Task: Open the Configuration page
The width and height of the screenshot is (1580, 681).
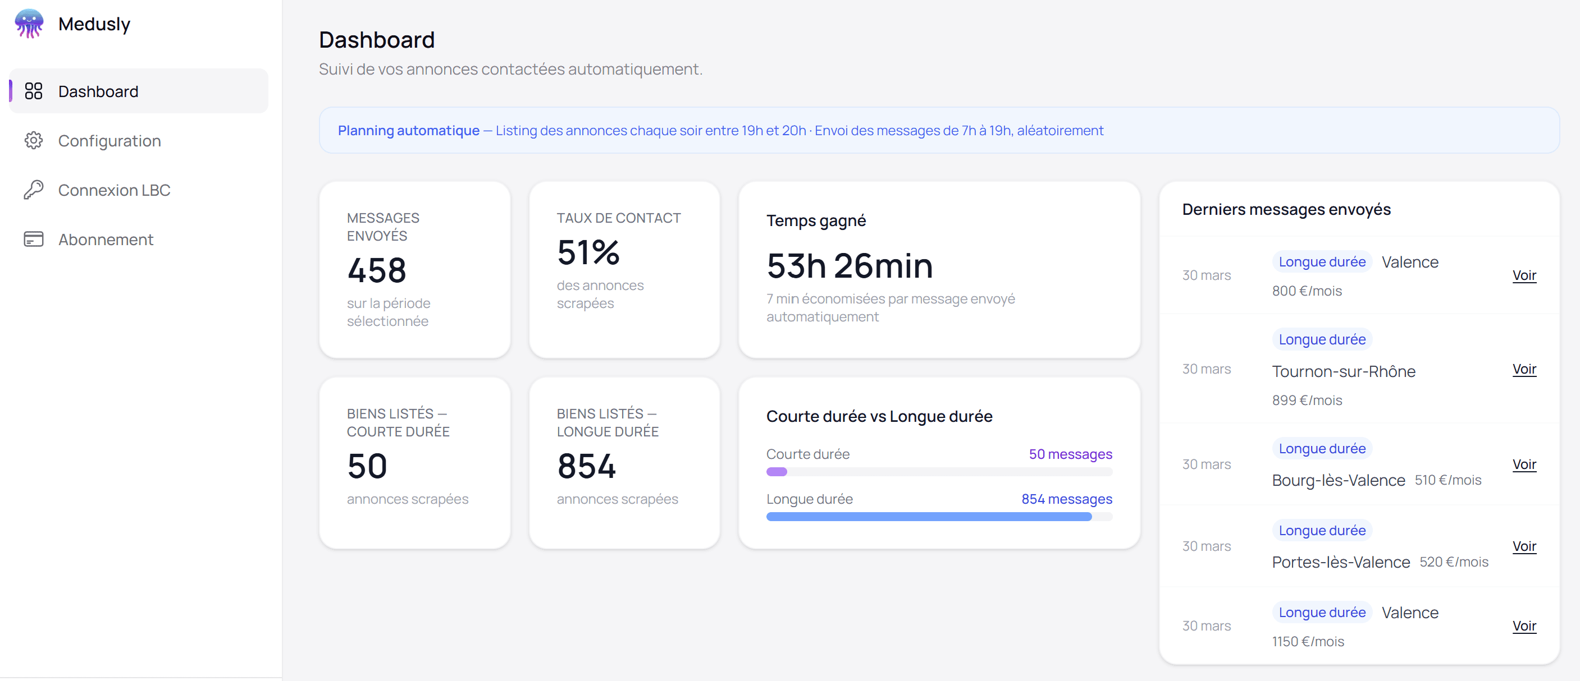Action: pos(109,140)
